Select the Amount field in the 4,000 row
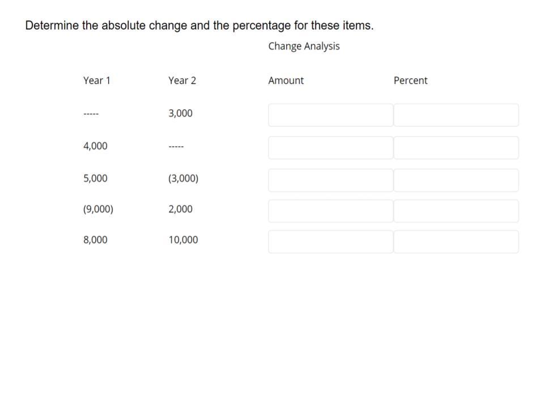The height and width of the screenshot is (408, 544). tap(330, 147)
